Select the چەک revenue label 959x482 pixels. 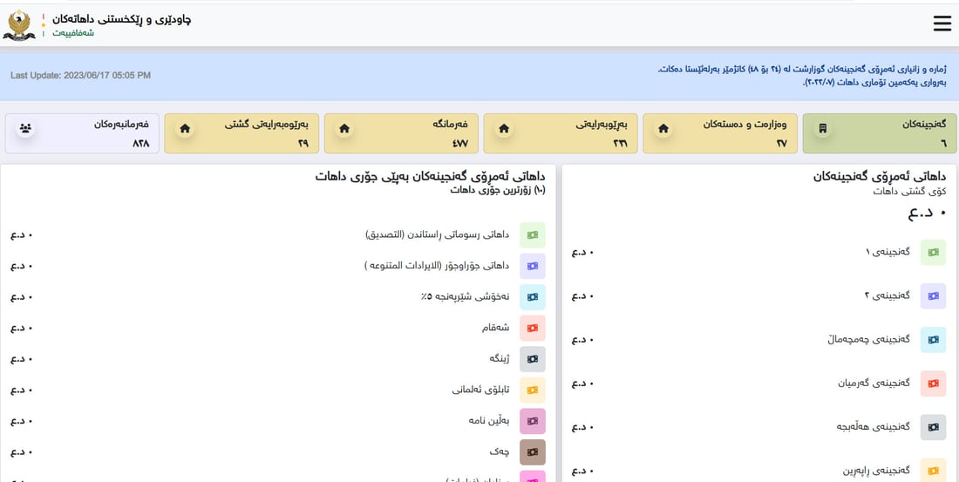click(x=499, y=452)
